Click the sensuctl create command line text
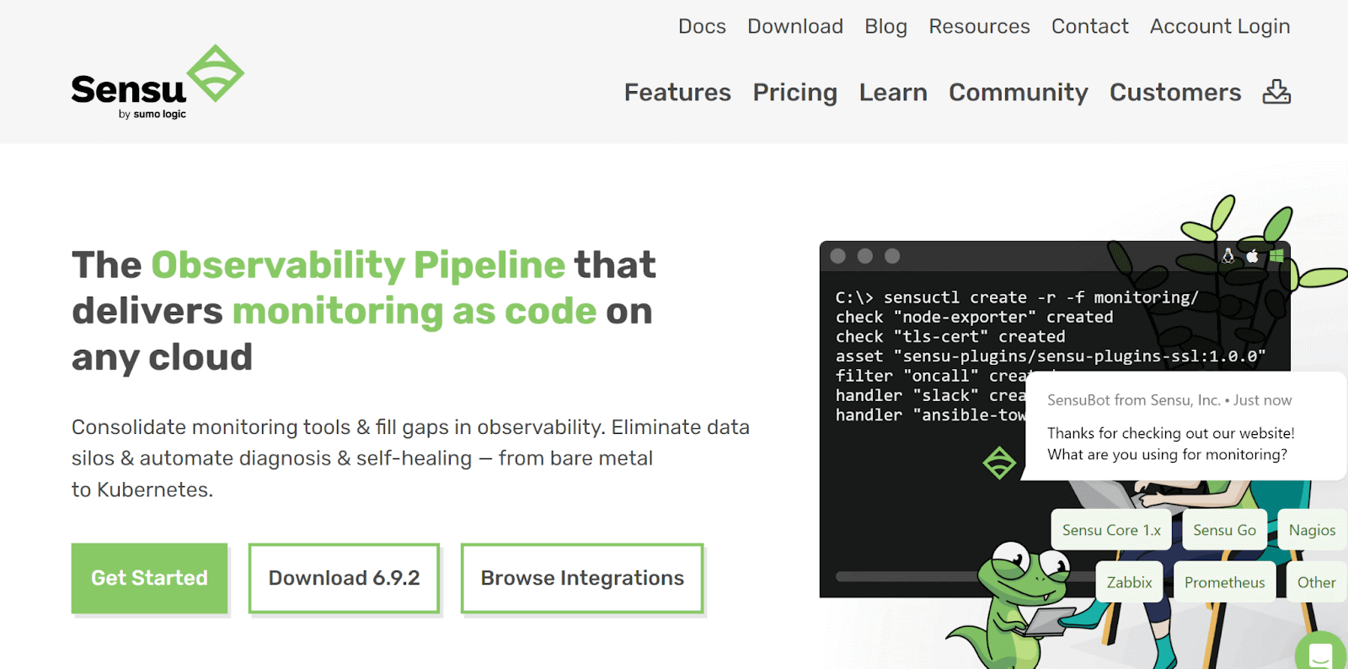The height and width of the screenshot is (669, 1348). pos(1017,297)
